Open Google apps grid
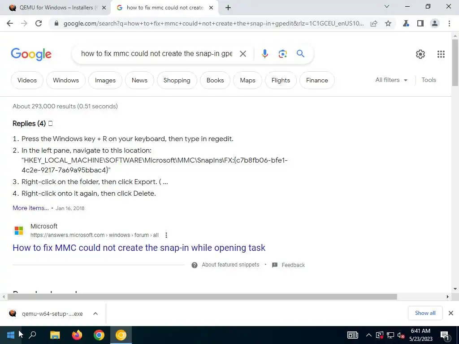459x344 pixels. coord(441,54)
